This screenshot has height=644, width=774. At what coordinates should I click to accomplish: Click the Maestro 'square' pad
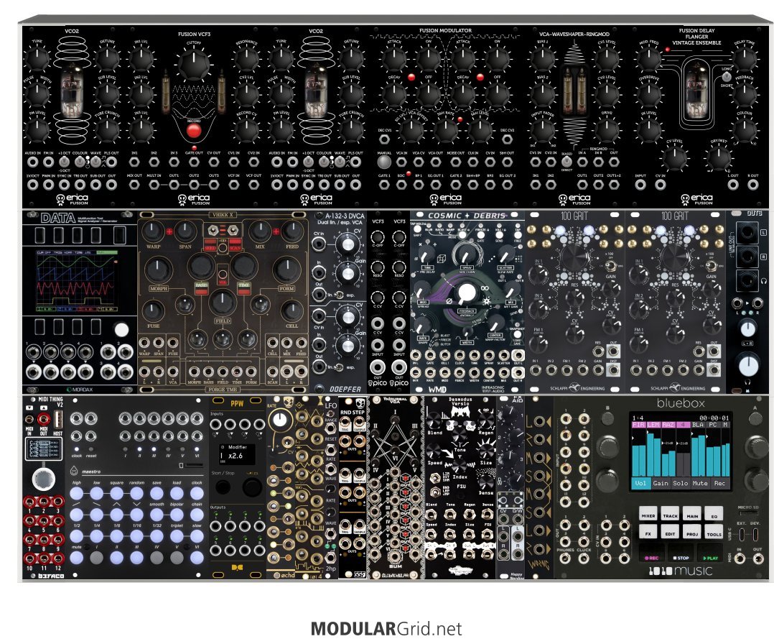(x=116, y=493)
